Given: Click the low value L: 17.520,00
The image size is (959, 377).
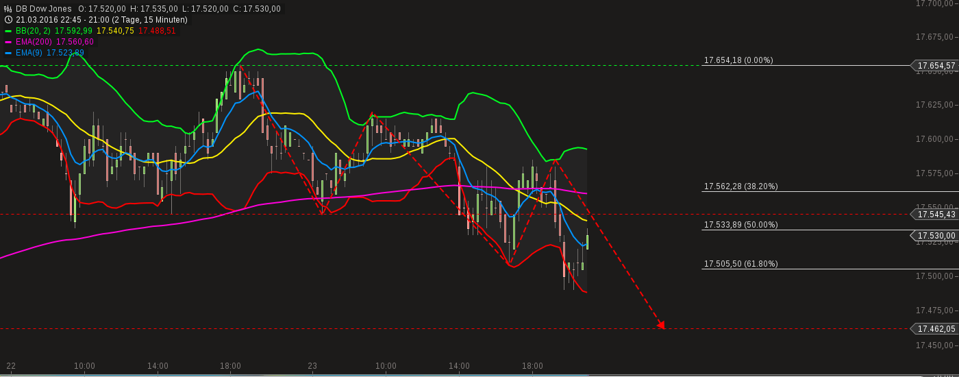Looking at the screenshot, I should tap(206, 9).
